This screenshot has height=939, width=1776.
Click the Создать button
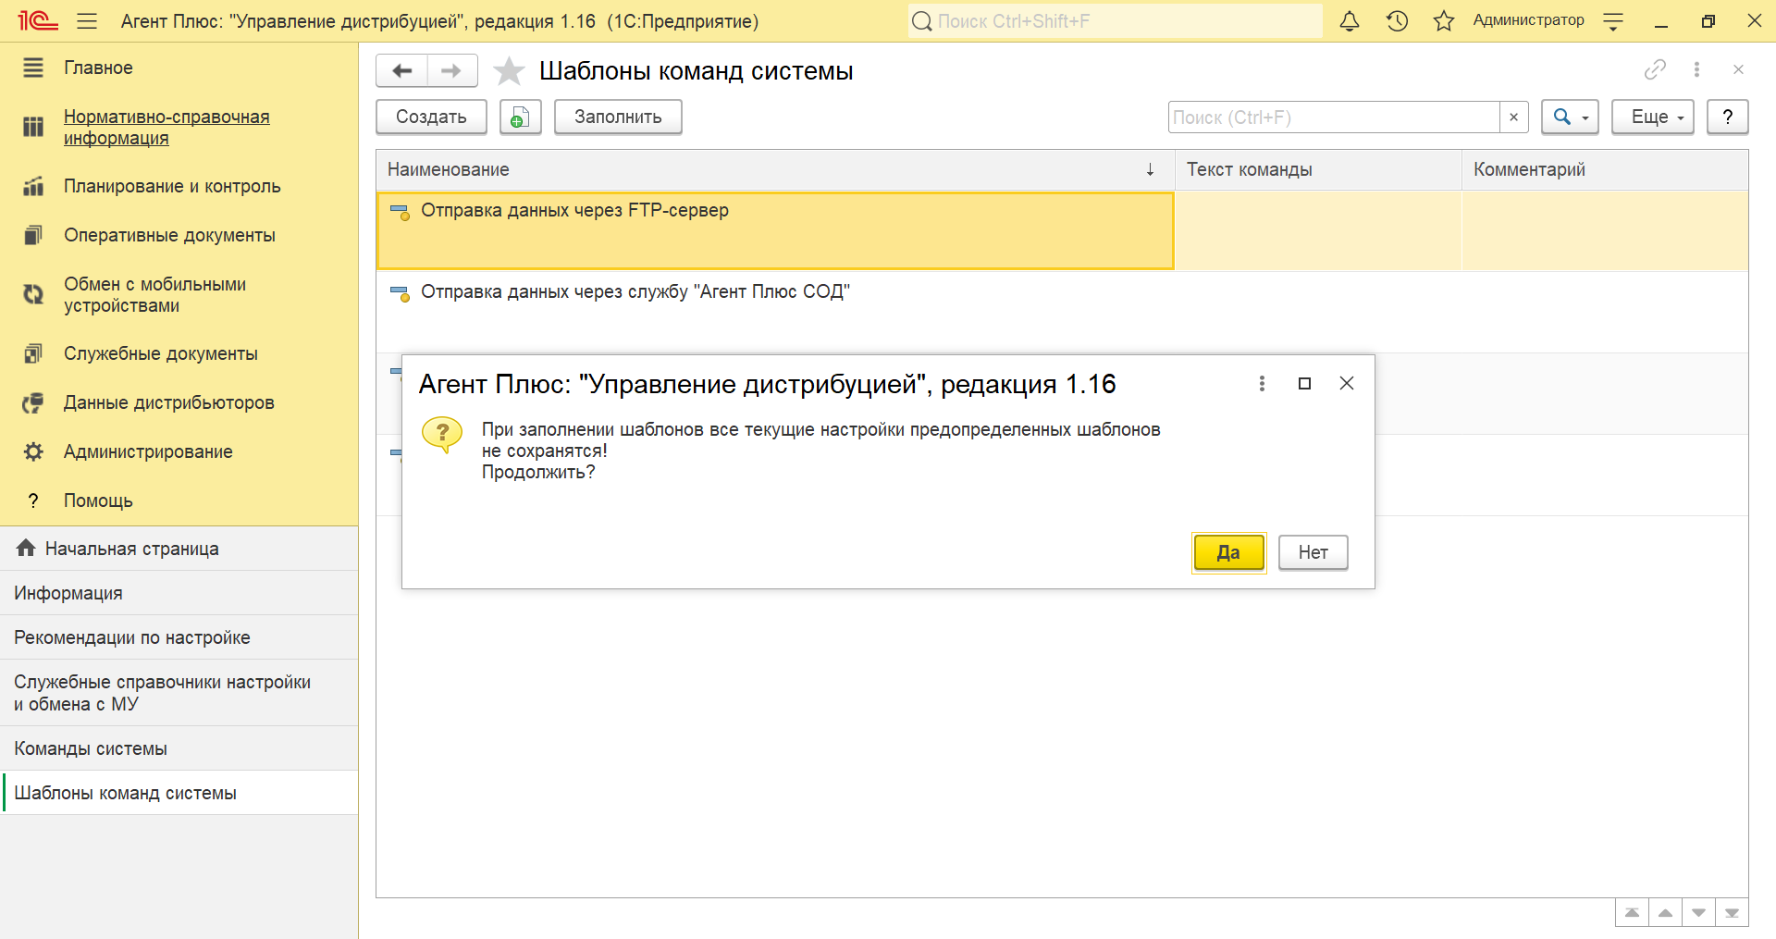431,117
